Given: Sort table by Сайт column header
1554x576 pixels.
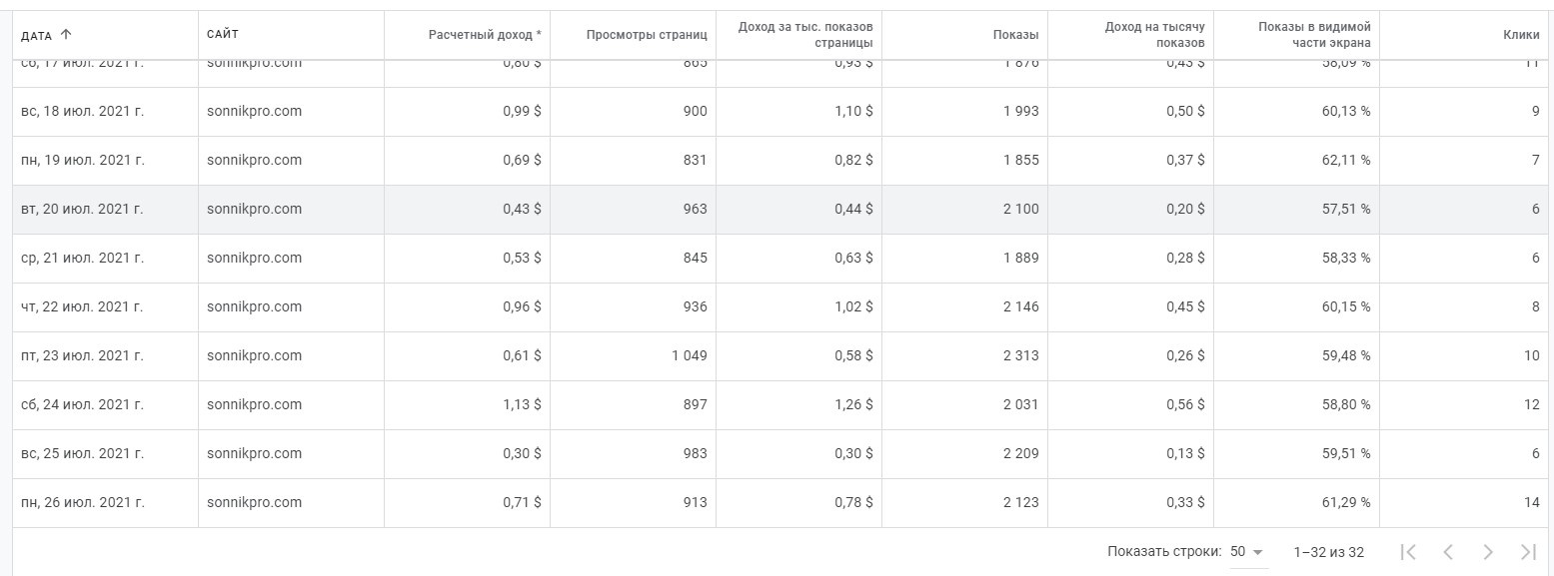Looking at the screenshot, I should click(223, 35).
